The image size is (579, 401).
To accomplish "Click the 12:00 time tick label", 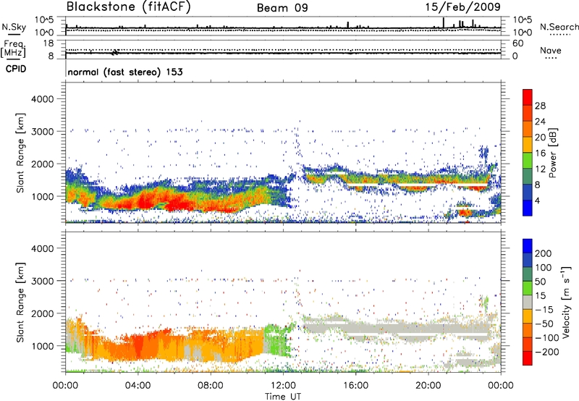I will pos(283,386).
